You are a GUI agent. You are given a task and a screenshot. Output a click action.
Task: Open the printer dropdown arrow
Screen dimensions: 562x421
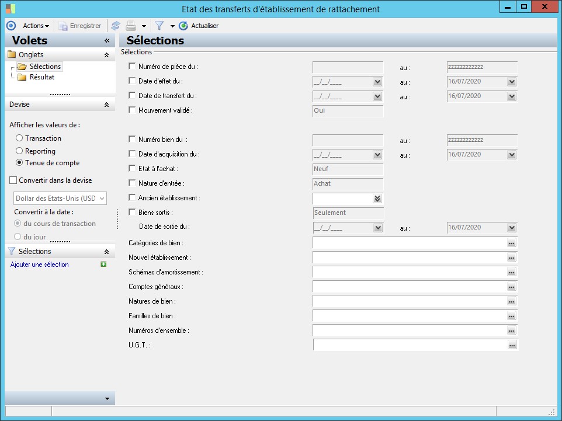(x=144, y=26)
